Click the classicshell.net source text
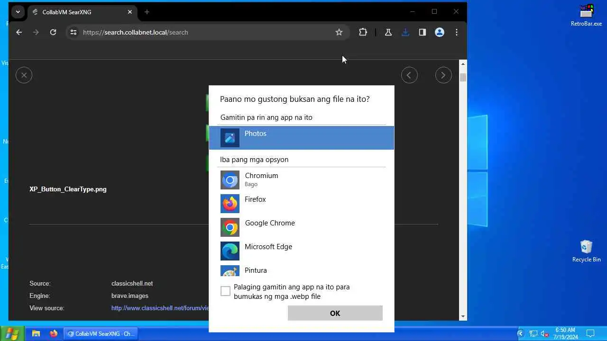The image size is (607, 341). point(132,283)
